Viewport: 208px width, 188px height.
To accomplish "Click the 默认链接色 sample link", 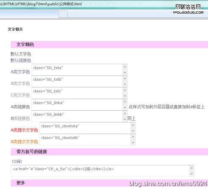I will 21,61.
